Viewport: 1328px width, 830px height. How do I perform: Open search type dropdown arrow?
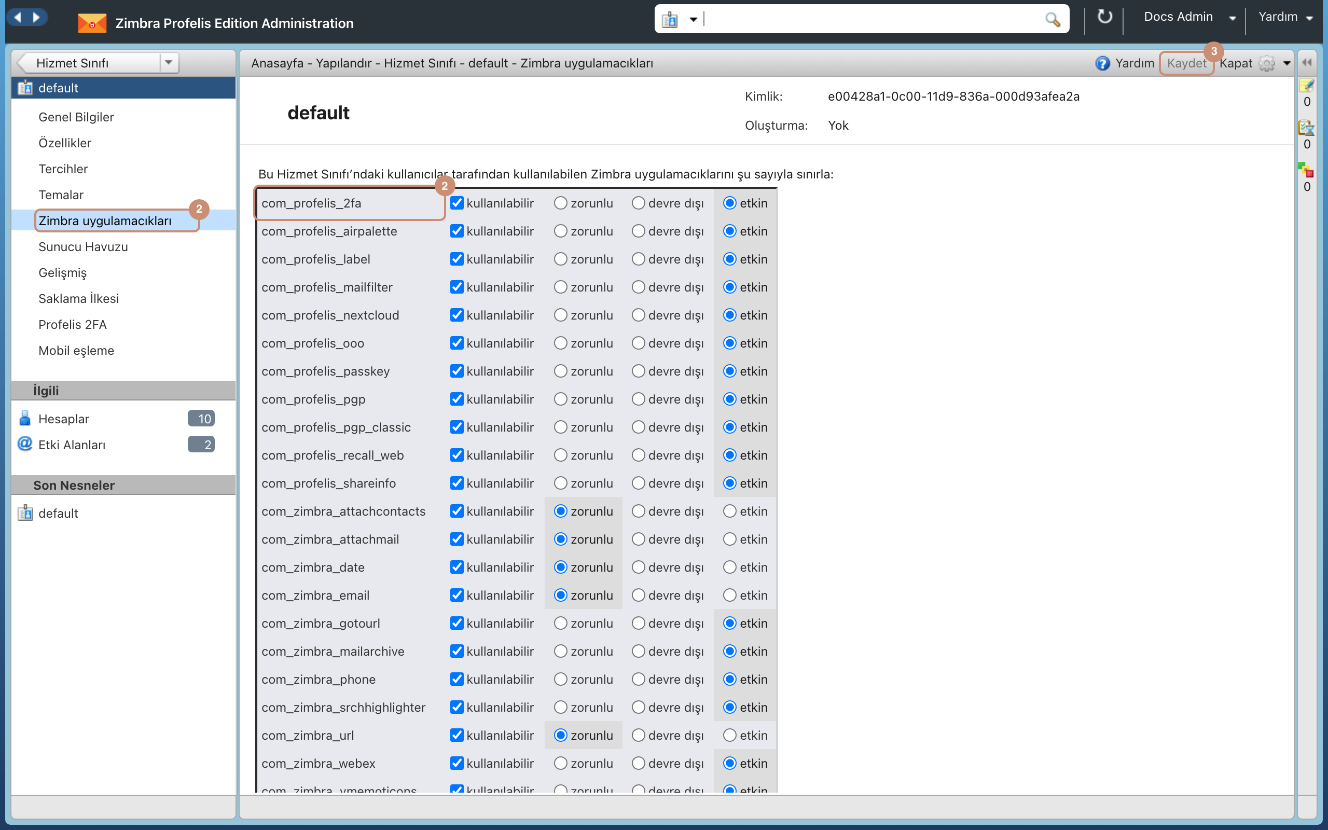coord(694,20)
